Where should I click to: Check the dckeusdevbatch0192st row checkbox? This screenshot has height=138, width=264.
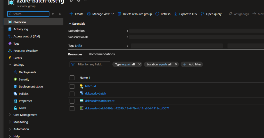[x=72, y=101]
